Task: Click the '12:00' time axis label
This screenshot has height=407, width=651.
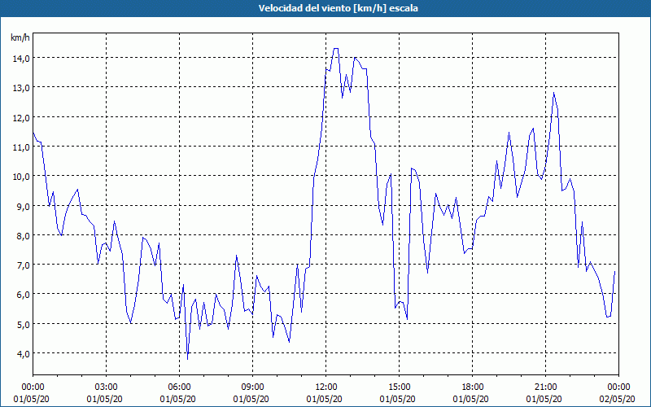Action: click(x=326, y=387)
